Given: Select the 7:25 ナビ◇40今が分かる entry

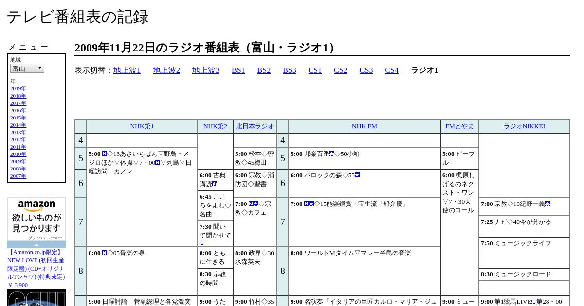Looking at the screenshot, I should coord(516,222).
